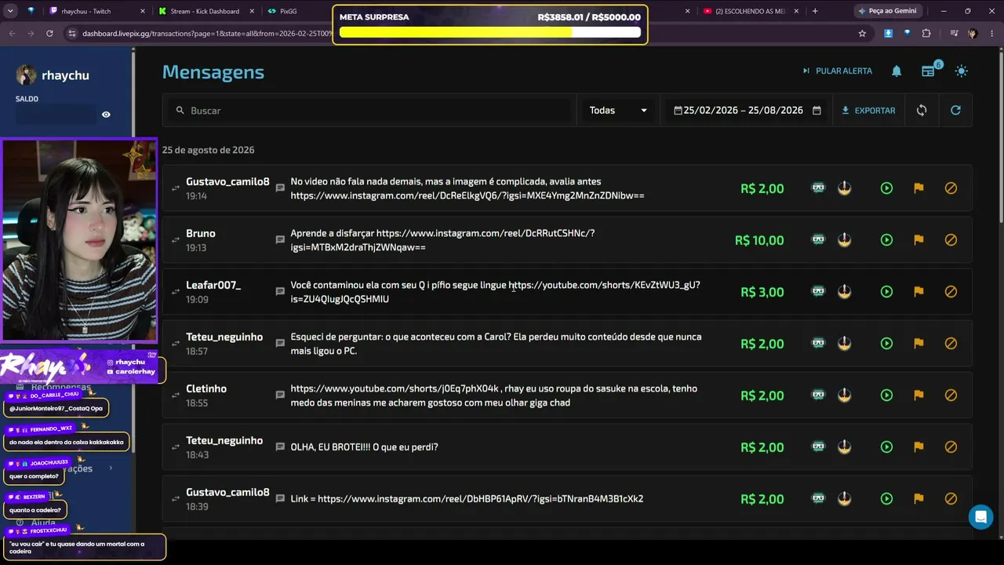Click the glasses avatar icon in Bruno's row
Viewport: 1004px width, 565px height.
pyautogui.click(x=818, y=239)
